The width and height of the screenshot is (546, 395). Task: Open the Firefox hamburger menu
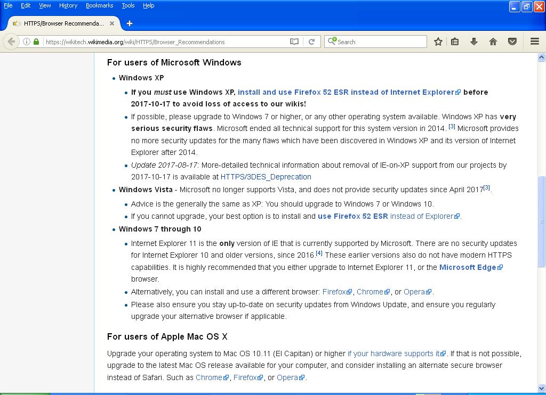point(535,42)
